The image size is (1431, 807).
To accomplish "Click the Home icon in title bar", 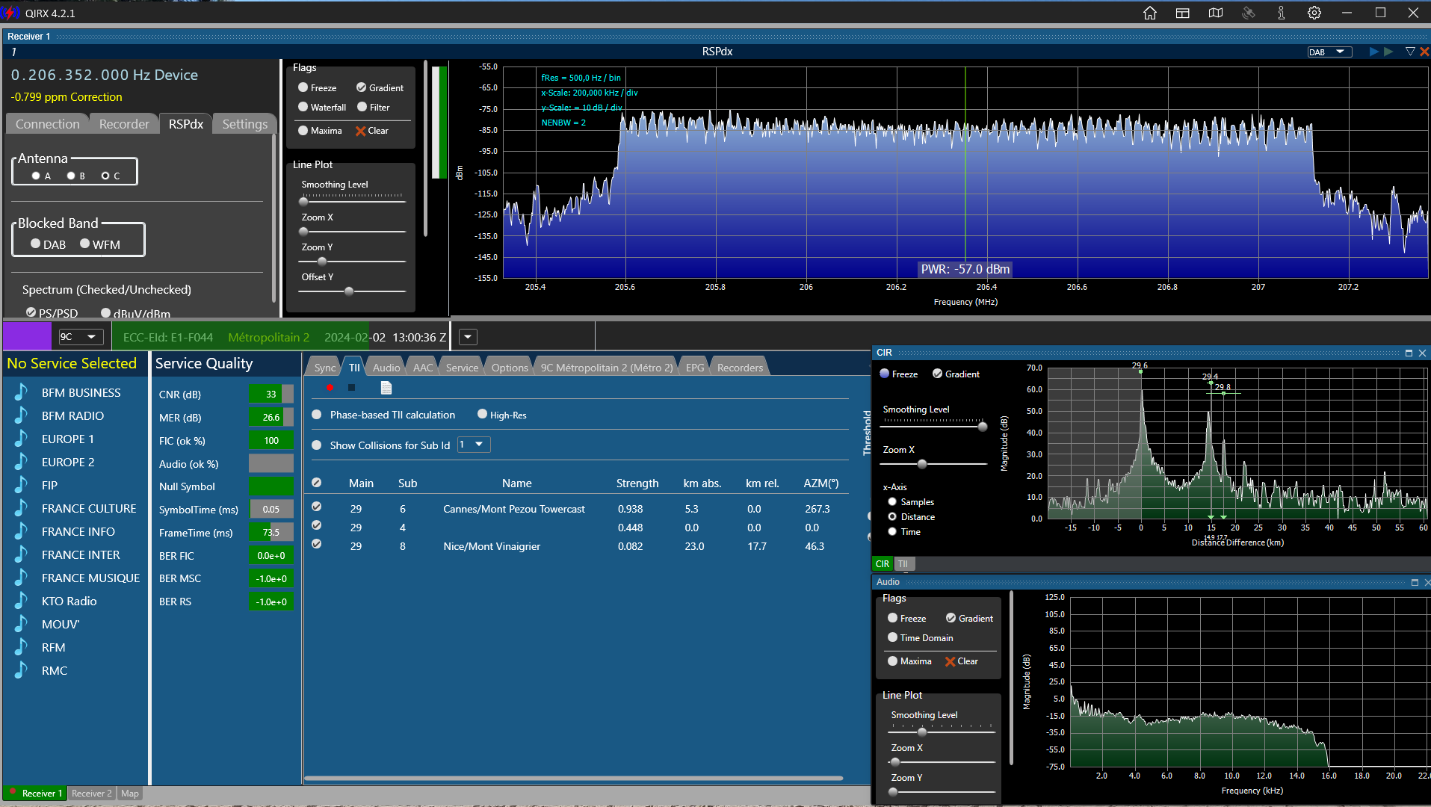I will pos(1150,13).
